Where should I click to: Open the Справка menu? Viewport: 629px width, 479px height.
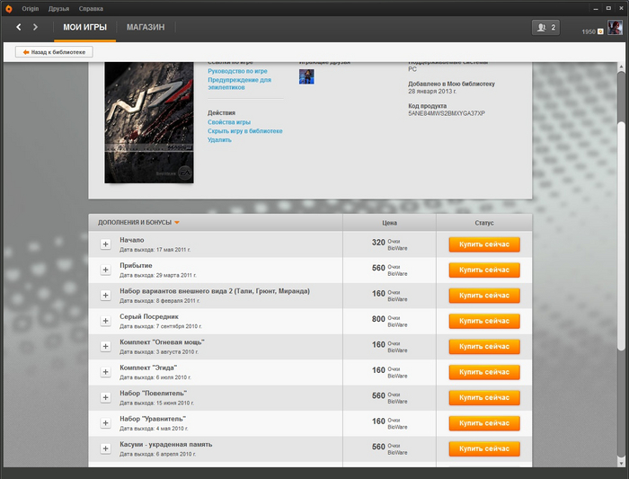coord(91,8)
